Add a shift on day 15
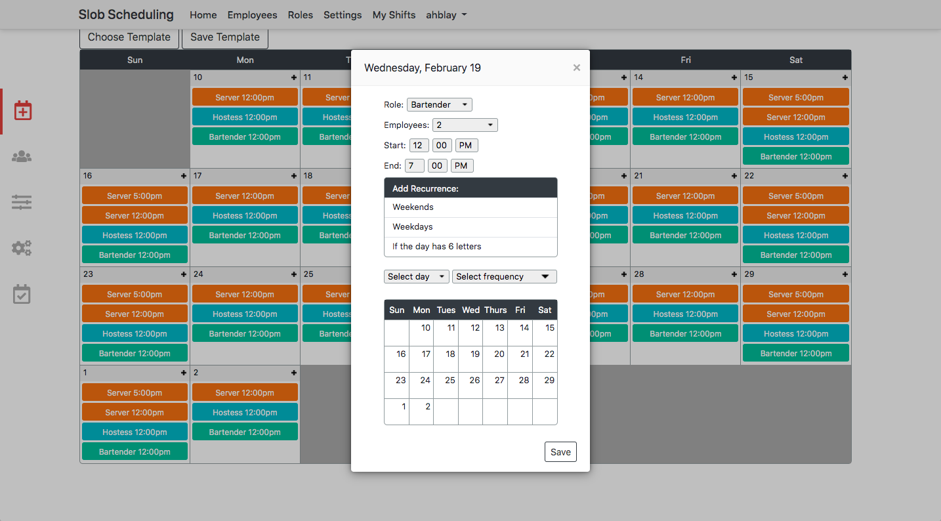Image resolution: width=941 pixels, height=521 pixels. pyautogui.click(x=845, y=77)
